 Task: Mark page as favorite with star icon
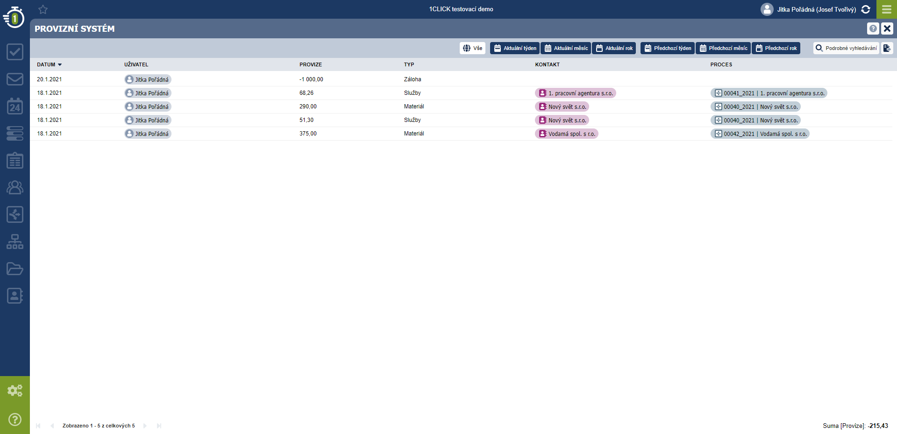(43, 9)
